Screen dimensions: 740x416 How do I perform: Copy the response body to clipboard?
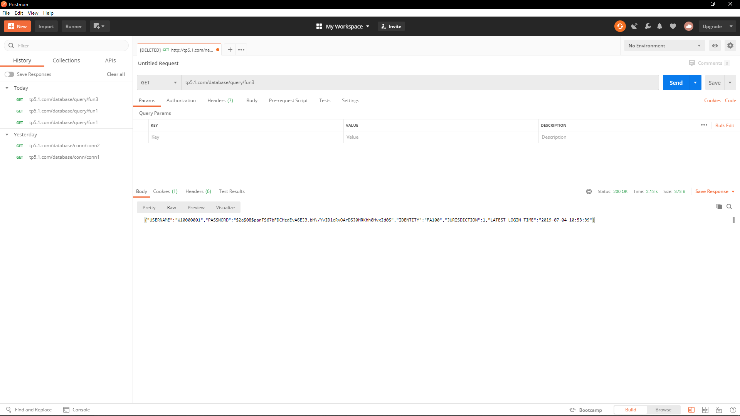click(x=719, y=206)
